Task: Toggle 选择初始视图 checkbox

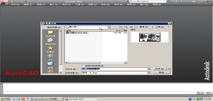Action: 83,66
